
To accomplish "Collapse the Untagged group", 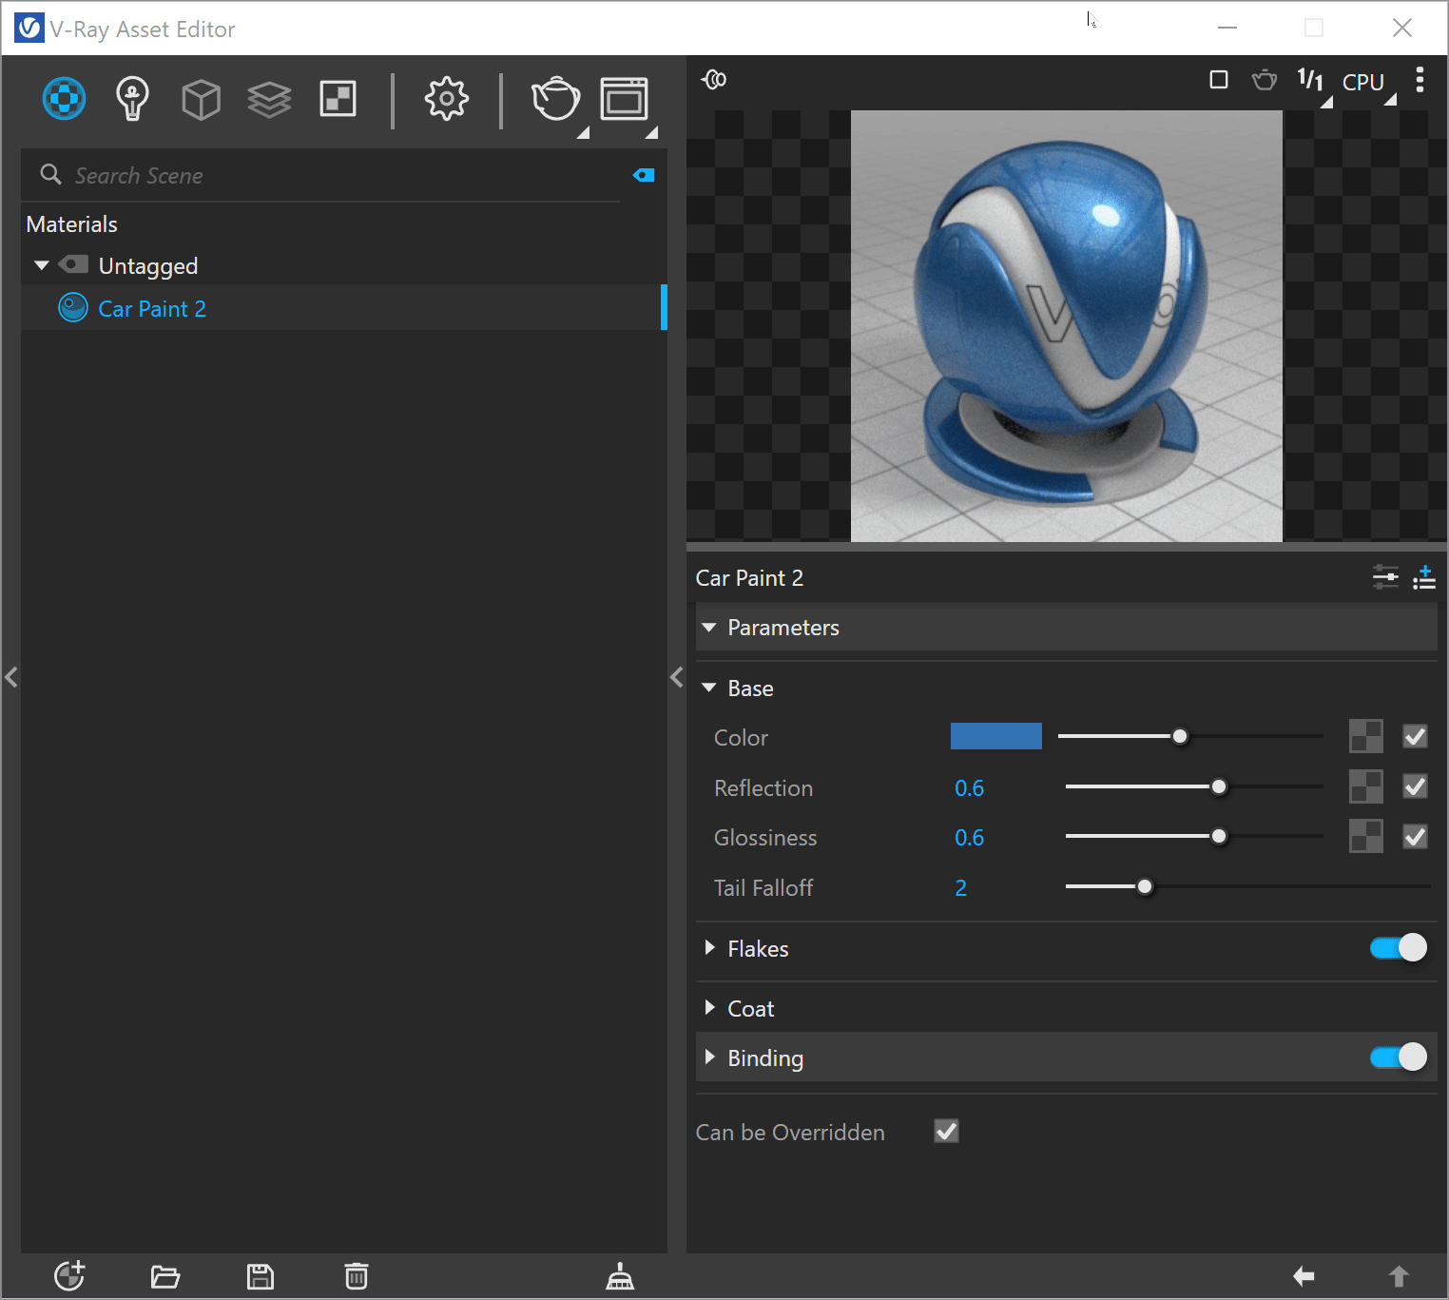I will tap(42, 265).
